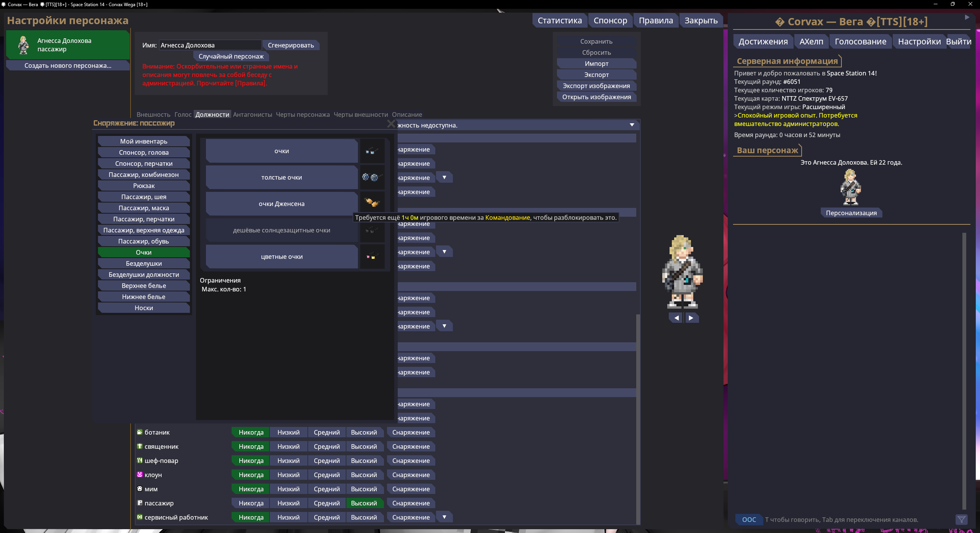Select the Безделушки loadout category
This screenshot has width=980, height=533.
pos(144,263)
